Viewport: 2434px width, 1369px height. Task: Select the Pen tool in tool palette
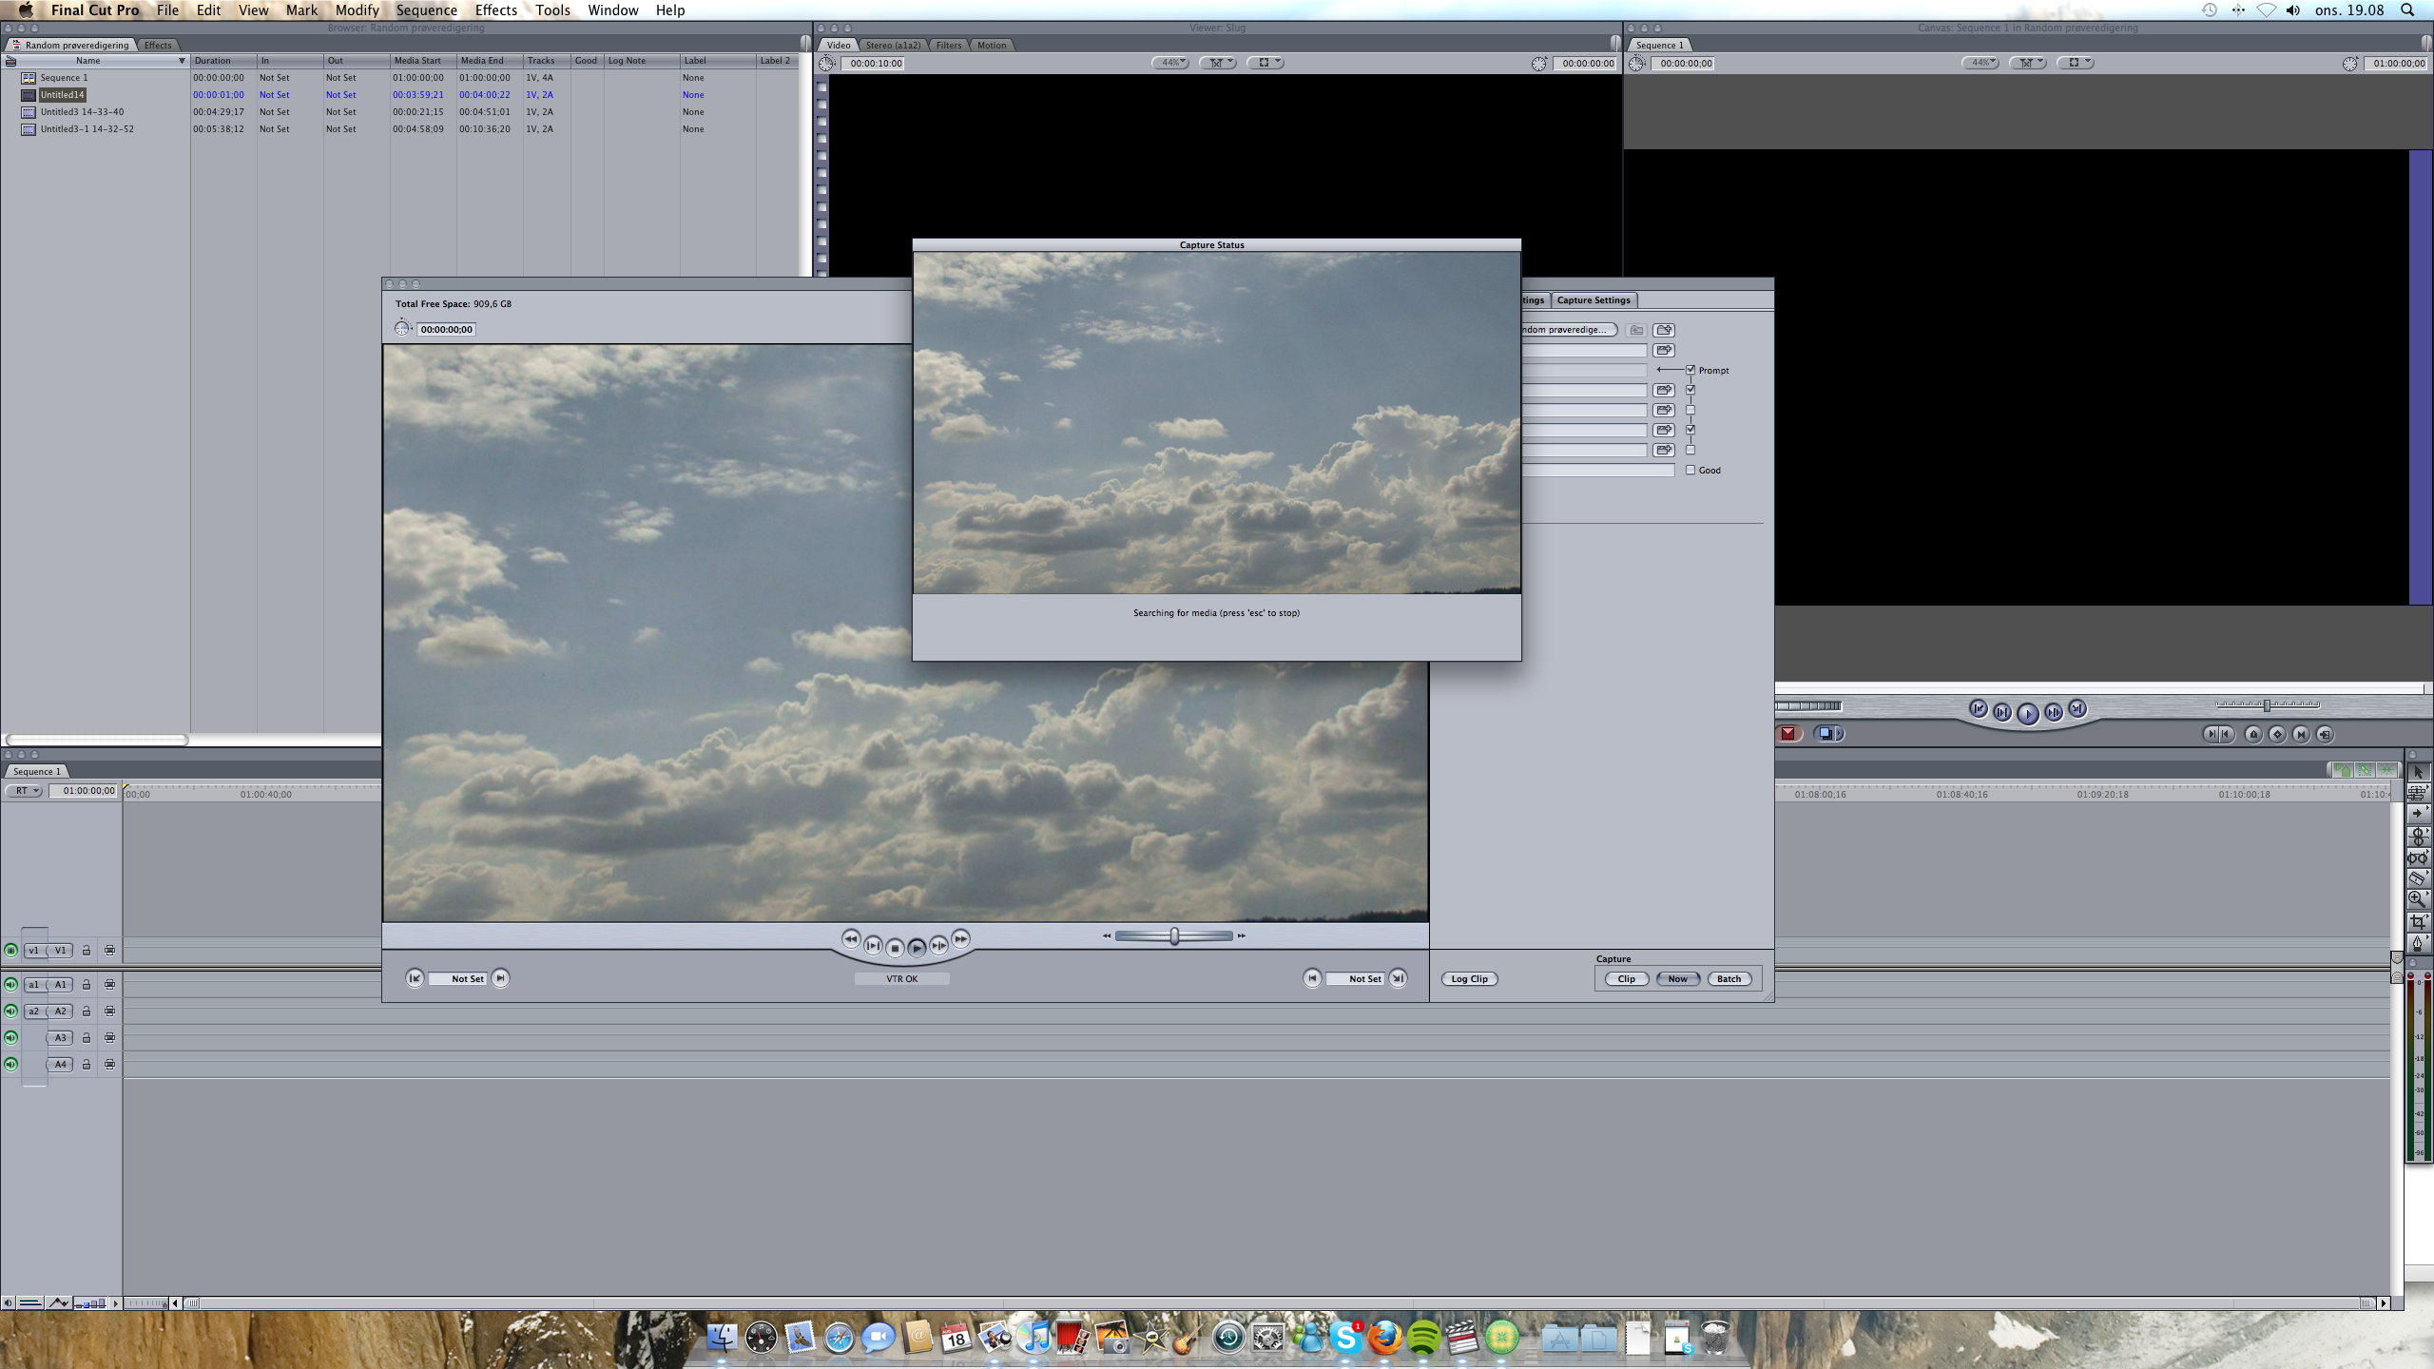coord(2418,943)
